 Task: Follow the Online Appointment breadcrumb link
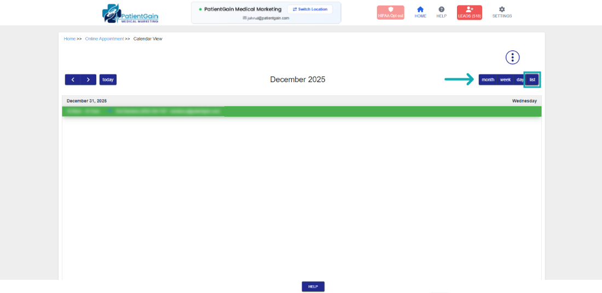pos(105,39)
